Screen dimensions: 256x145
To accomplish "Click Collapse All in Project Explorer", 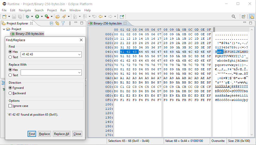I will pos(51,23).
